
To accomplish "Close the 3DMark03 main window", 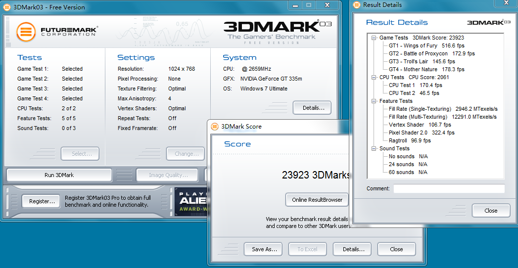I will 328,5.
